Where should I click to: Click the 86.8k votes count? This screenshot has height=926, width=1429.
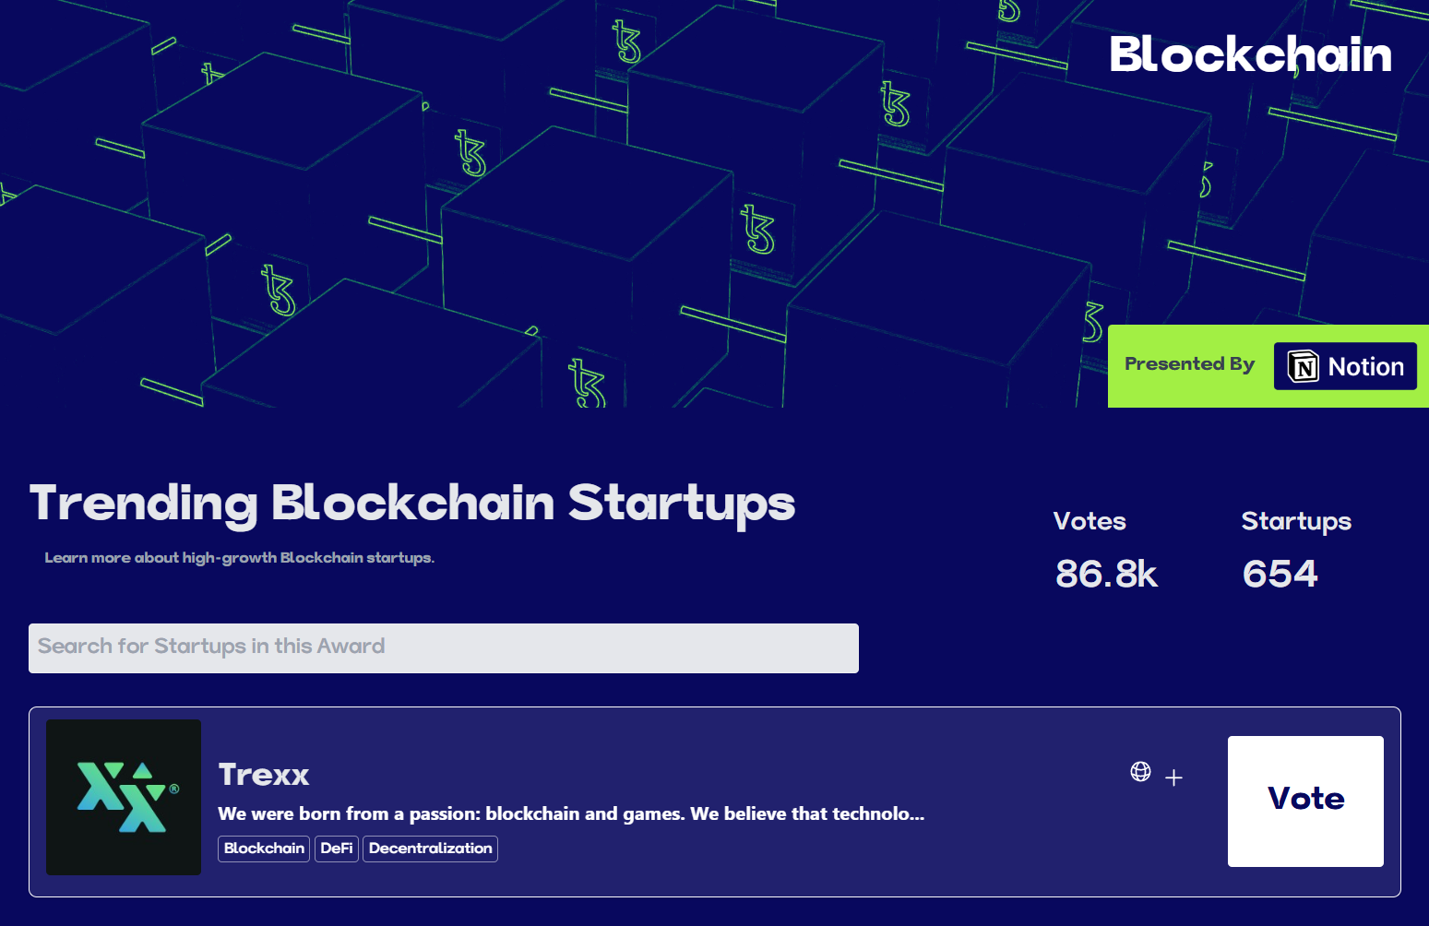click(x=1106, y=574)
